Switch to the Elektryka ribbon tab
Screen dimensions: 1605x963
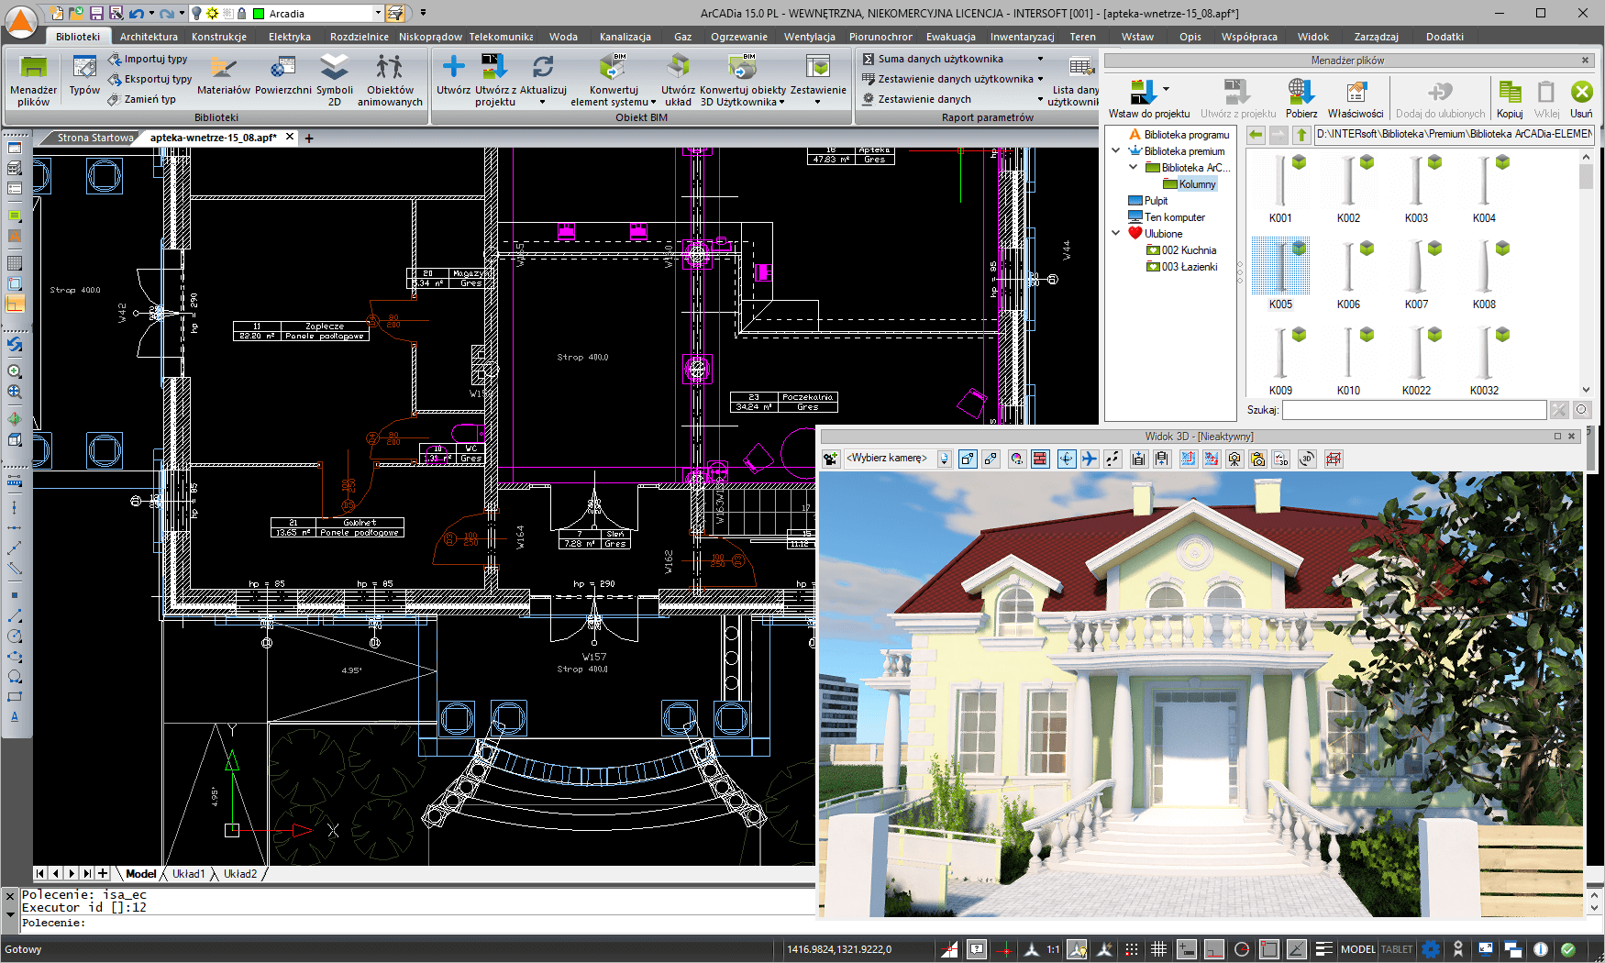(290, 37)
